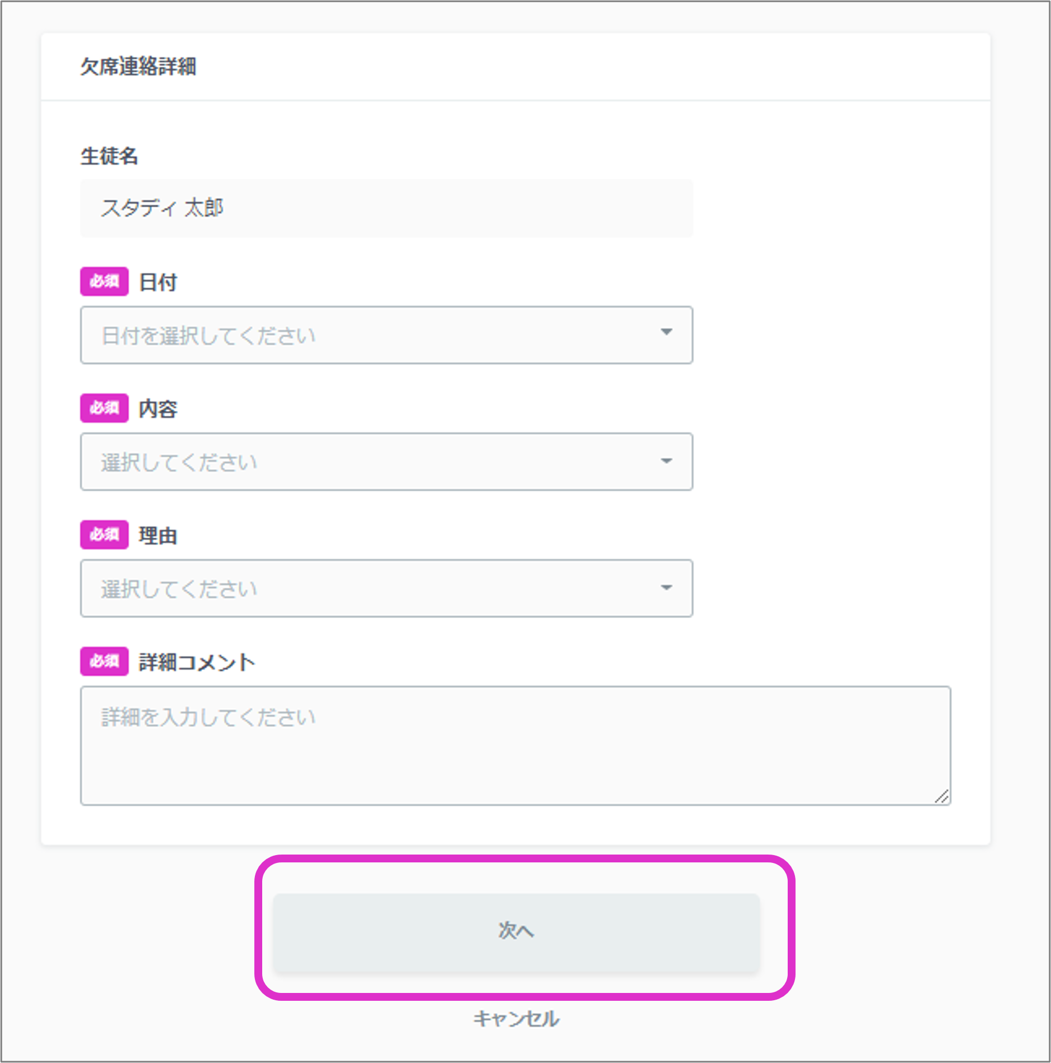Click the 必須 badge beside 内容
Image resolution: width=1051 pixels, height=1063 pixels.
pos(104,409)
